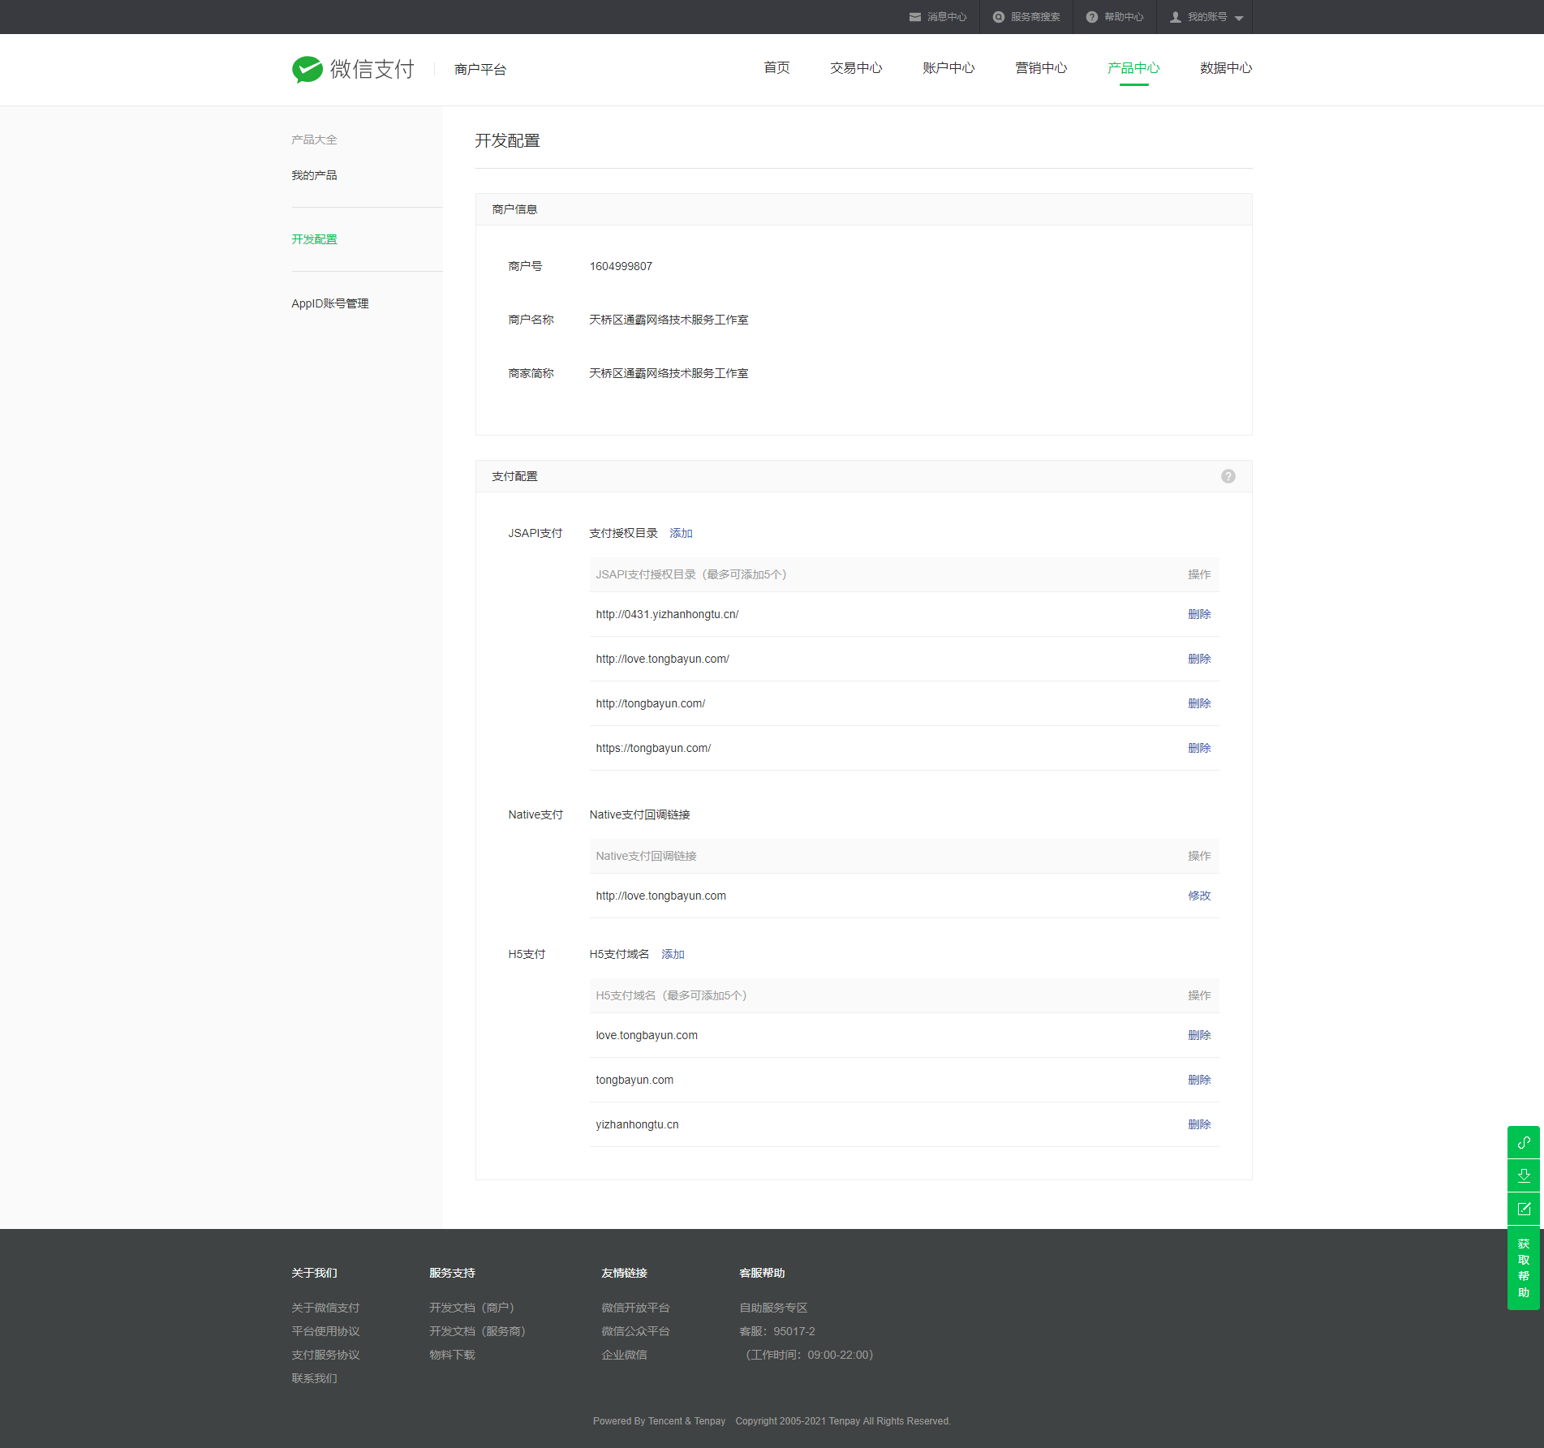
Task: Open 开发文档（商户） in the footer
Action: click(471, 1308)
